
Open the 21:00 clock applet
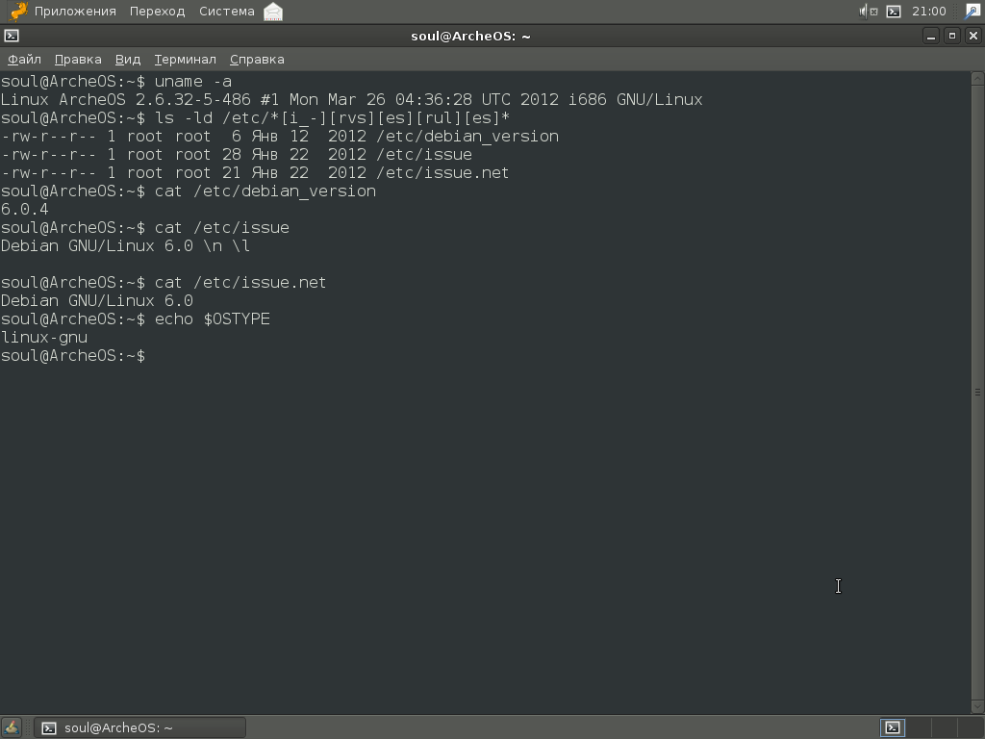[928, 12]
